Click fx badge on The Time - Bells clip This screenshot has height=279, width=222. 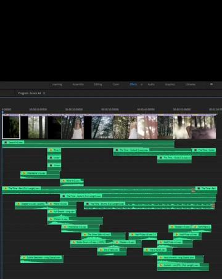click(x=64, y=196)
